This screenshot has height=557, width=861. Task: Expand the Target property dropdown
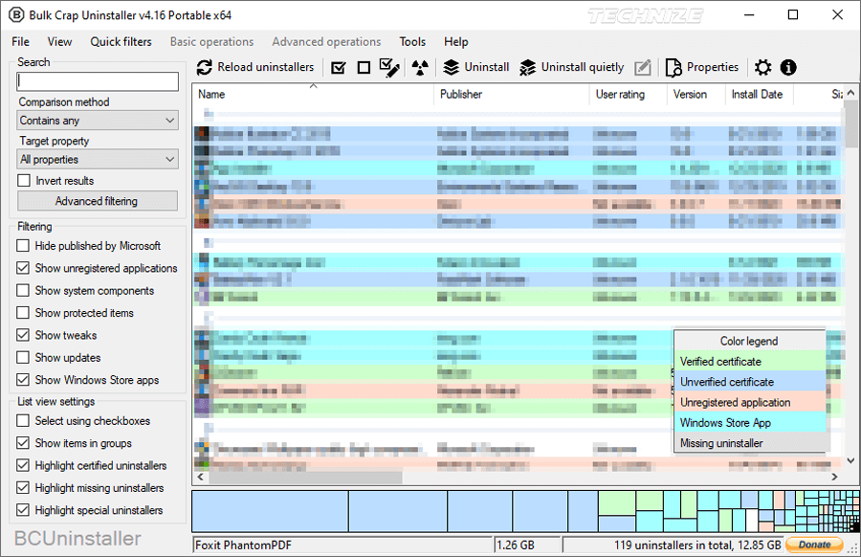[98, 160]
